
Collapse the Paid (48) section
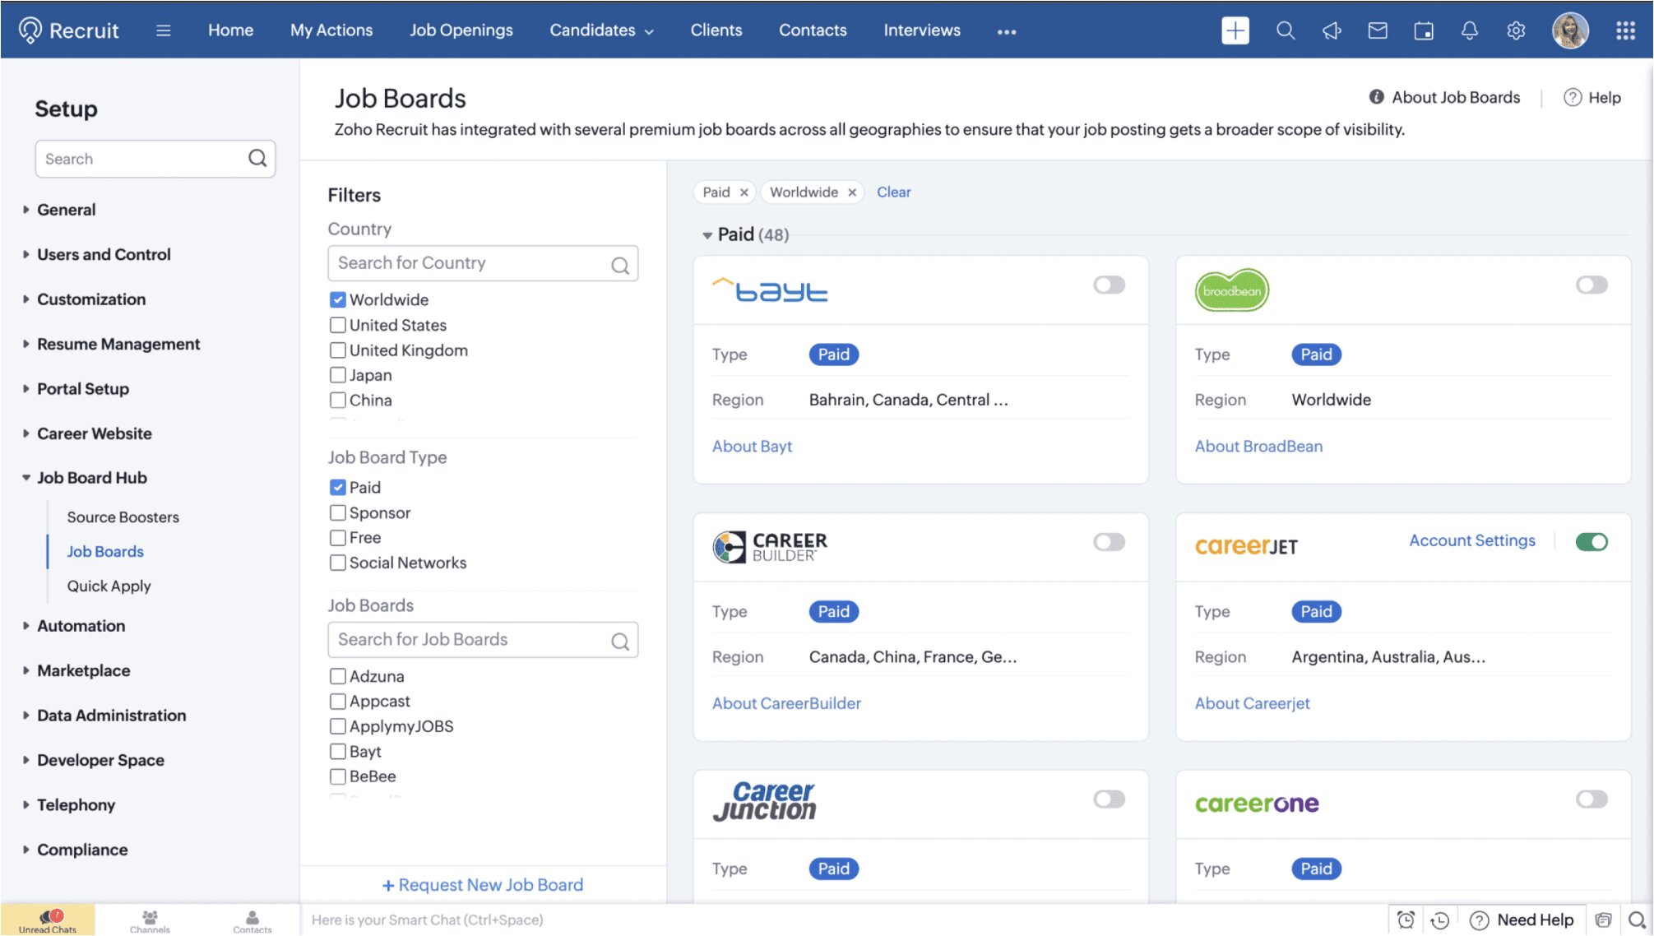(x=707, y=235)
